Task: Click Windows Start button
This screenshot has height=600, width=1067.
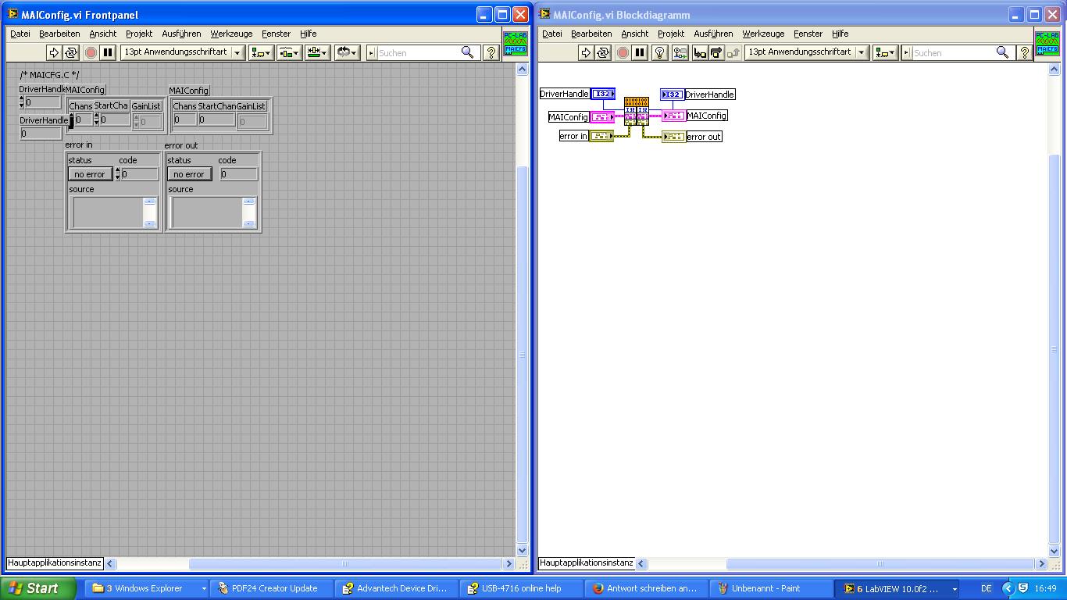Action: point(38,588)
